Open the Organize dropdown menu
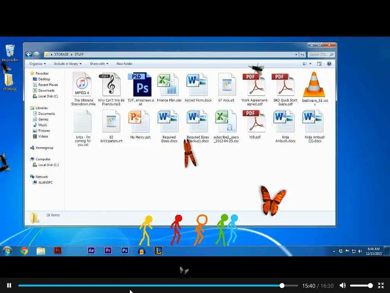This screenshot has height=293, width=390. pyautogui.click(x=38, y=64)
